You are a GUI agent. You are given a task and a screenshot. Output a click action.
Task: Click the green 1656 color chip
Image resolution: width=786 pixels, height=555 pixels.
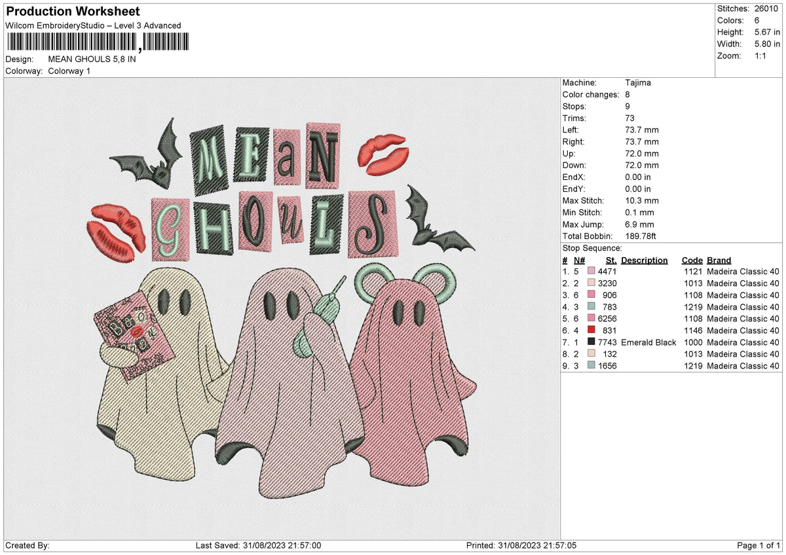(593, 366)
